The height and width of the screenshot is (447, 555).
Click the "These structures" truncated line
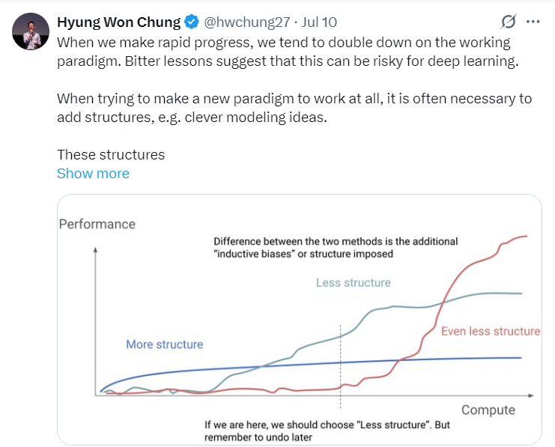coord(111,155)
